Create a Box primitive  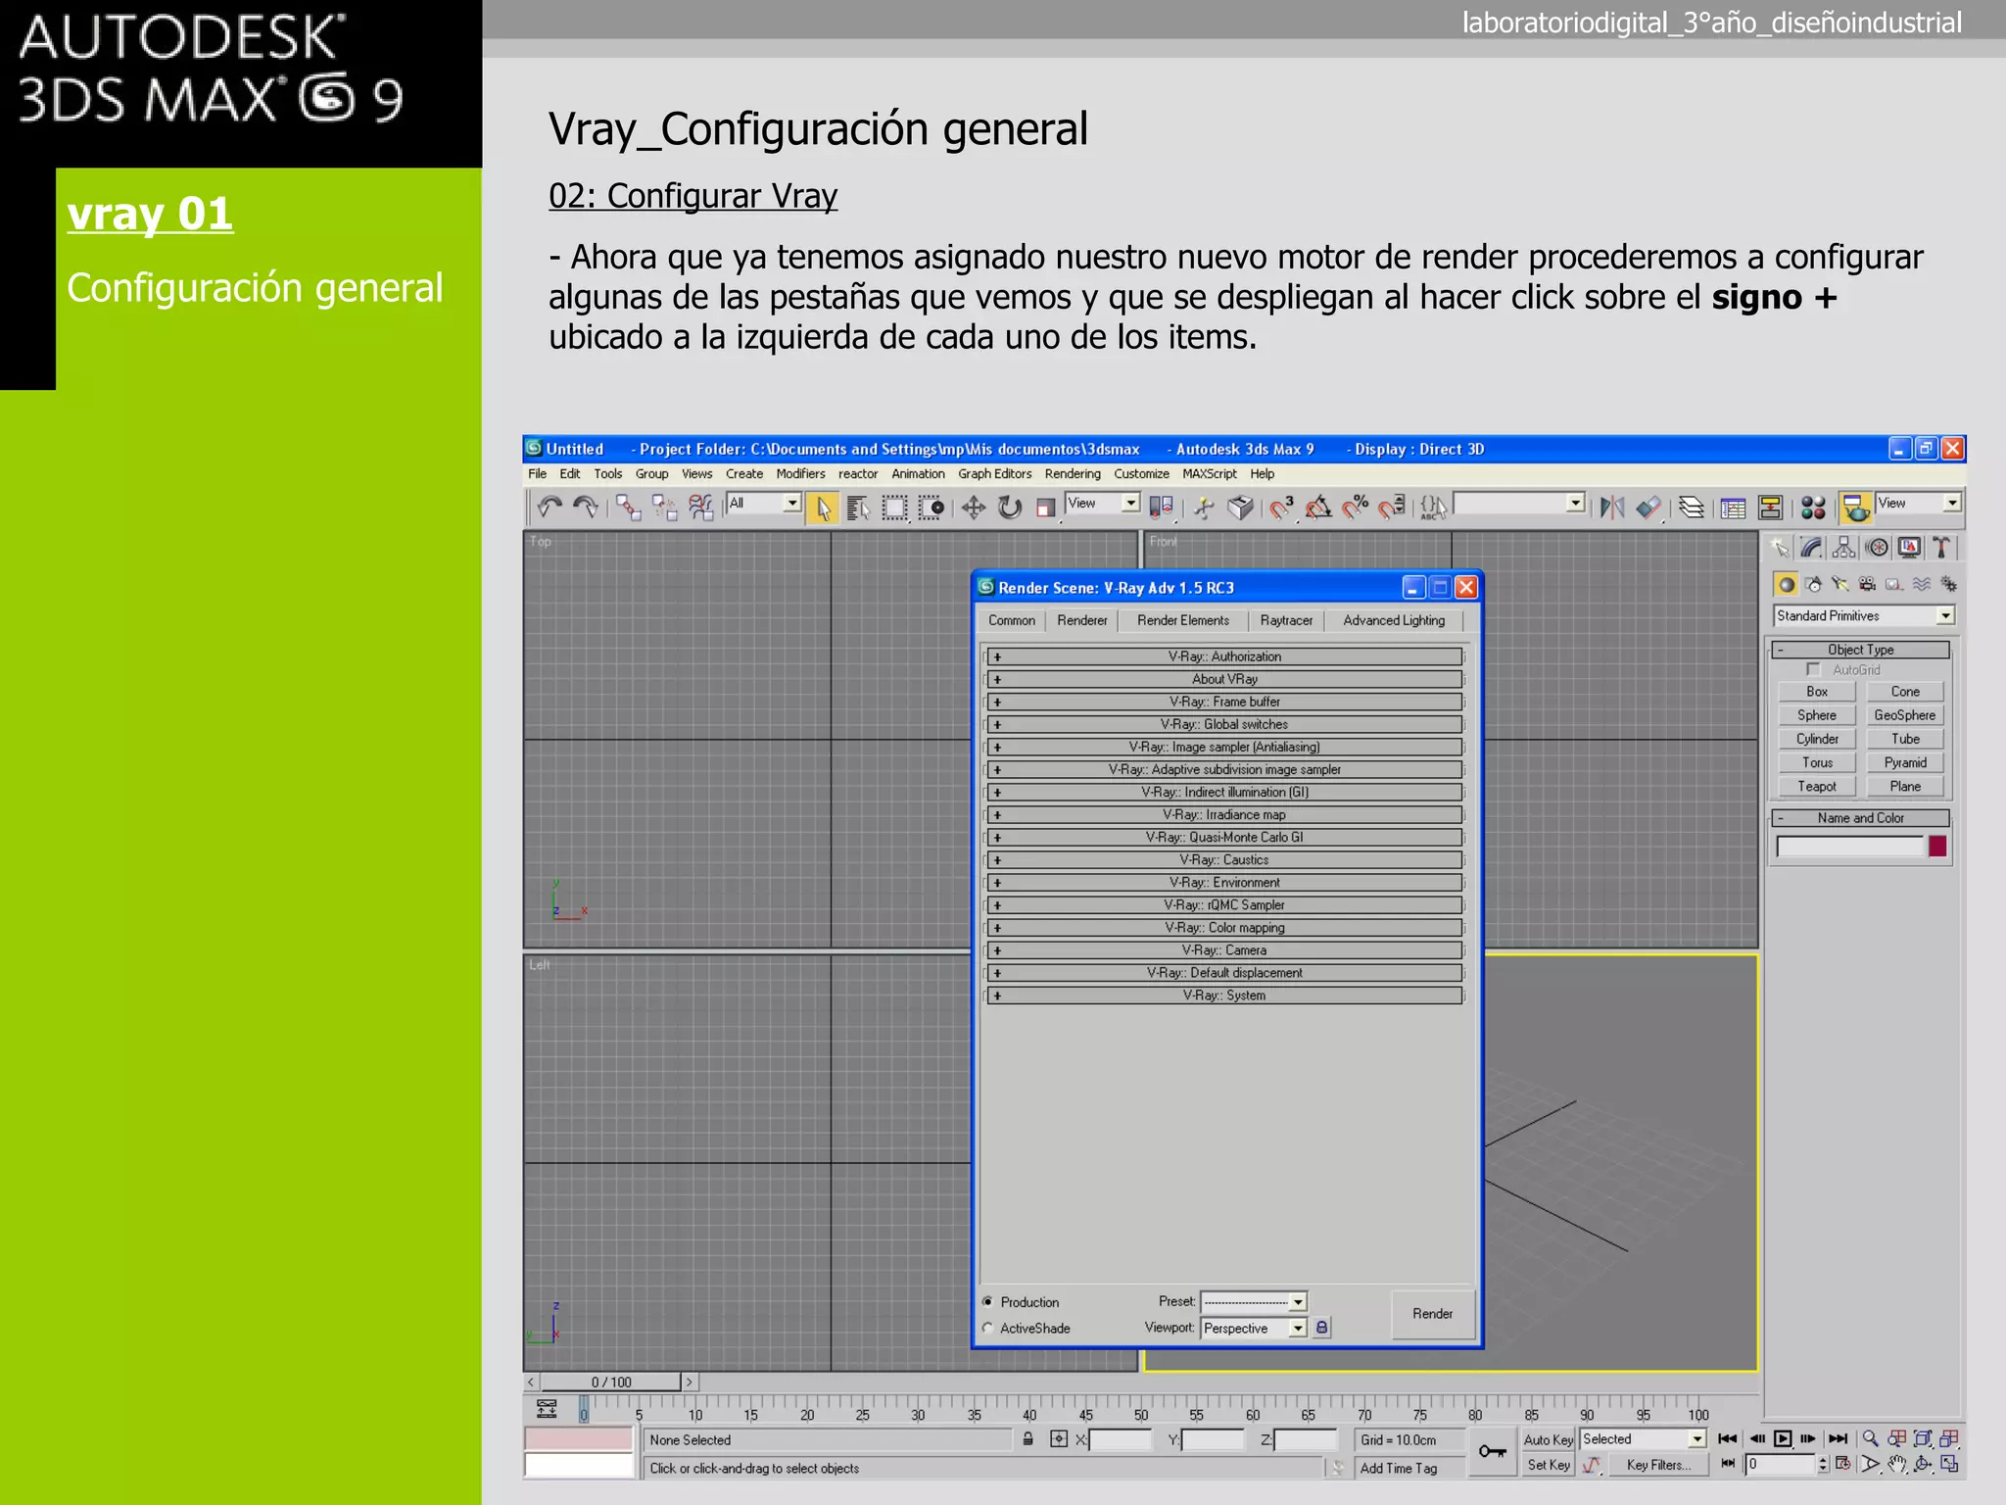point(1816,692)
